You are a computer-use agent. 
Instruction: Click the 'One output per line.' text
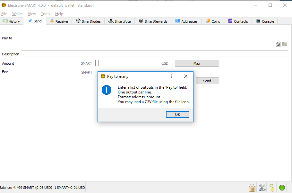click(135, 92)
